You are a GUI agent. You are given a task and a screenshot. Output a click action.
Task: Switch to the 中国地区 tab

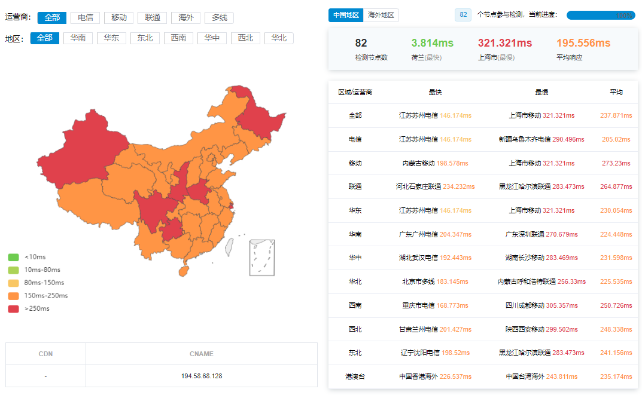pos(346,15)
